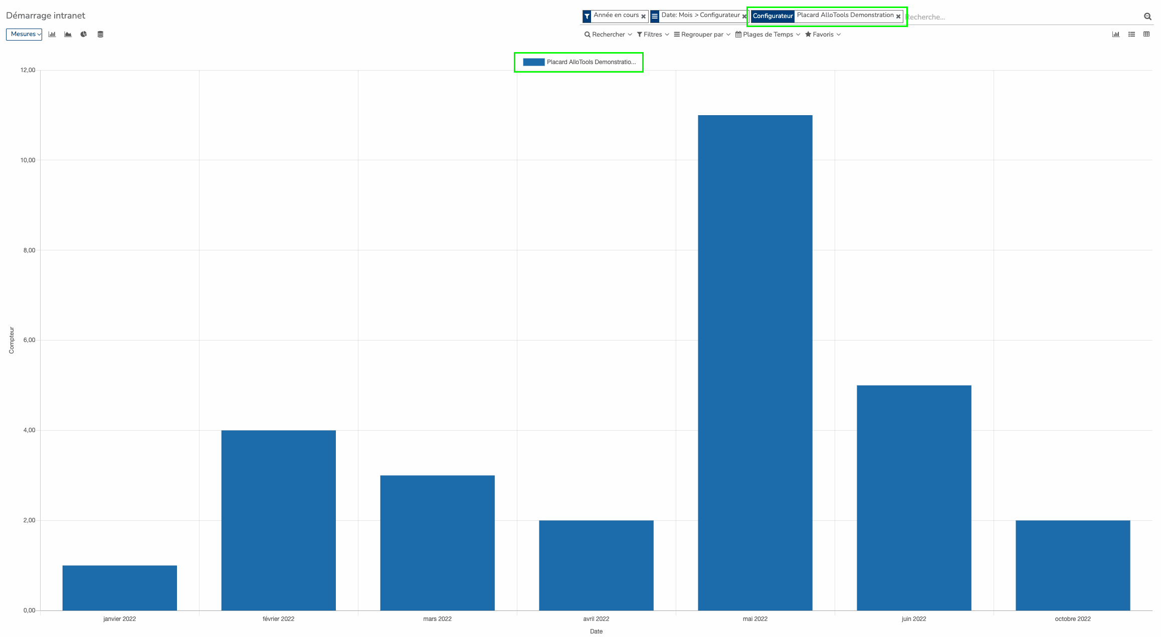Toggle stacked bars icon
The height and width of the screenshot is (637, 1161).
pos(100,34)
